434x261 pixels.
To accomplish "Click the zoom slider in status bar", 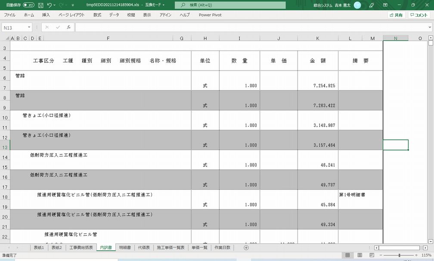I will [400, 255].
